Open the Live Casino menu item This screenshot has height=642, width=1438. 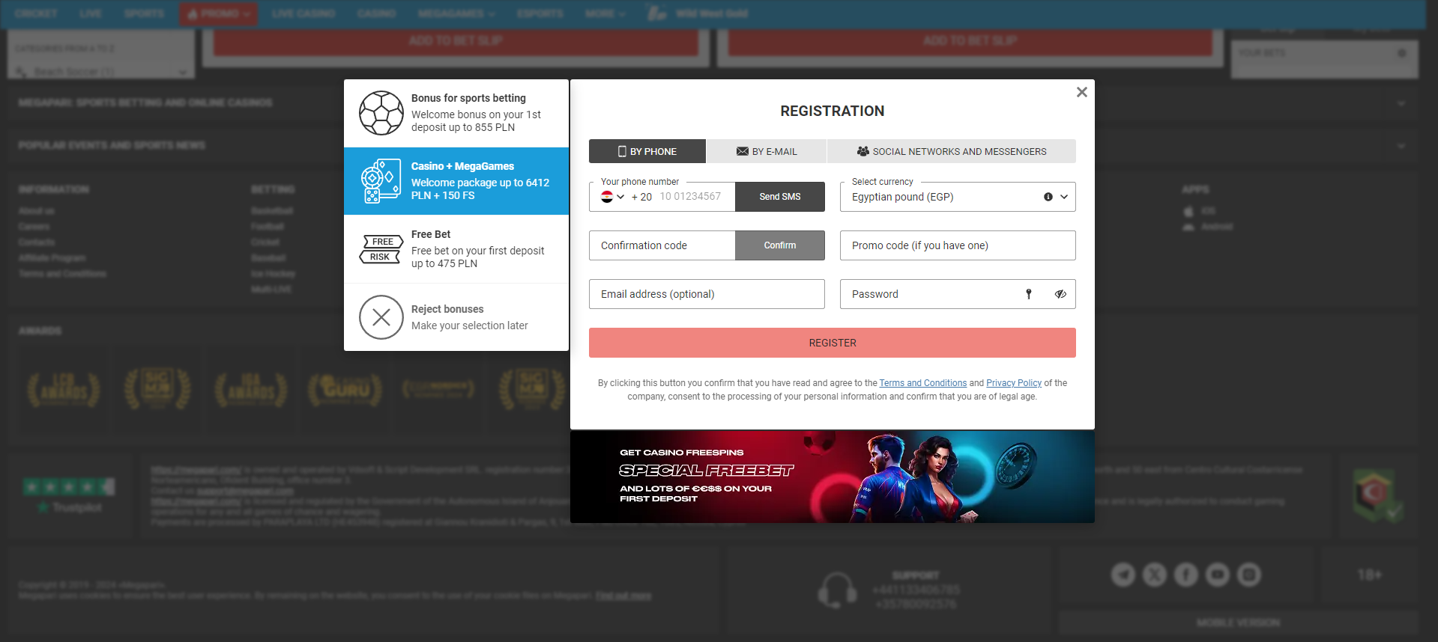[303, 13]
